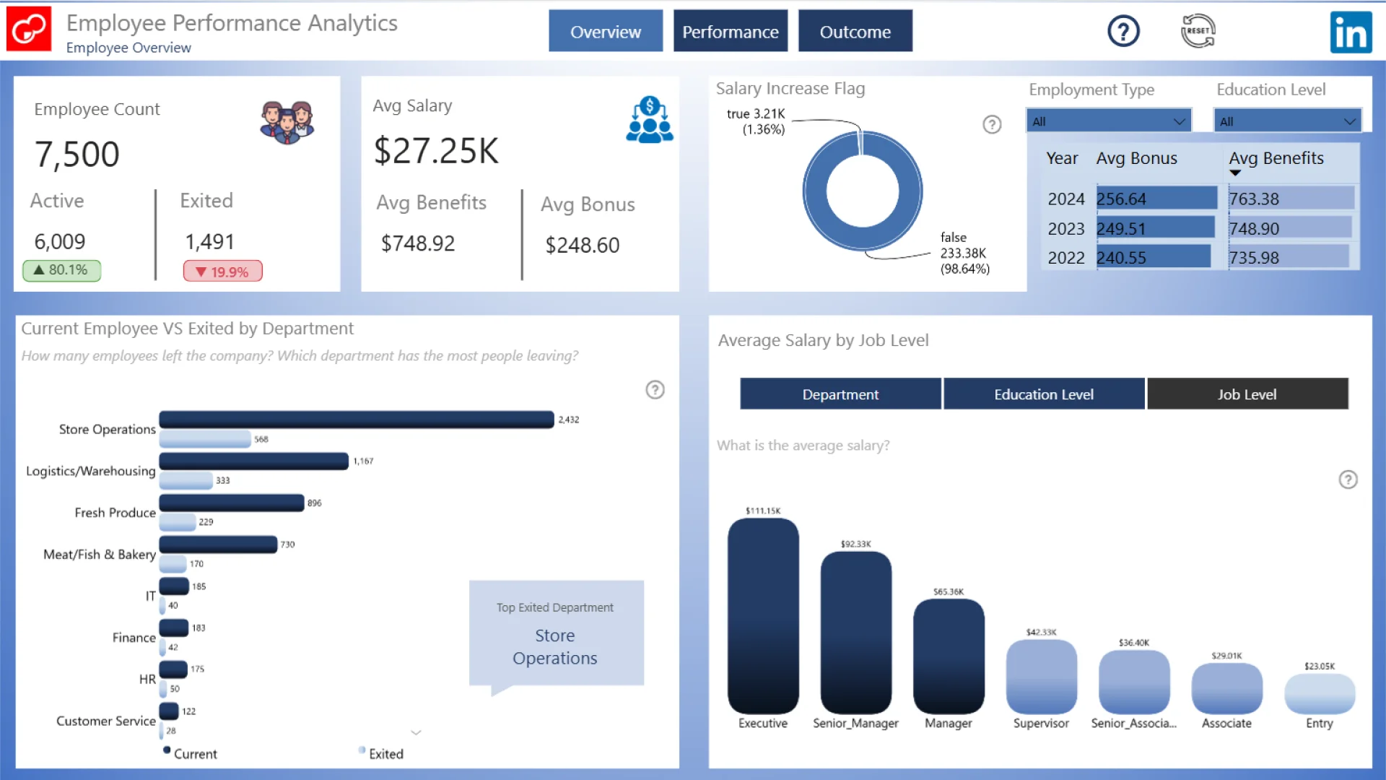Expand chevron below department bar chart
1386x780 pixels.
click(x=416, y=732)
